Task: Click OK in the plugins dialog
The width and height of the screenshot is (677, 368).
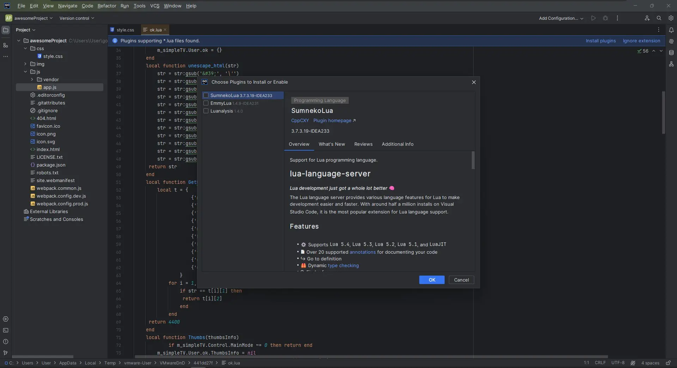Action: pyautogui.click(x=432, y=280)
